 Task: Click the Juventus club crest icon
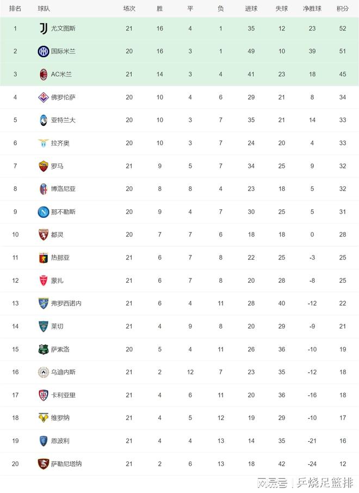(x=44, y=28)
